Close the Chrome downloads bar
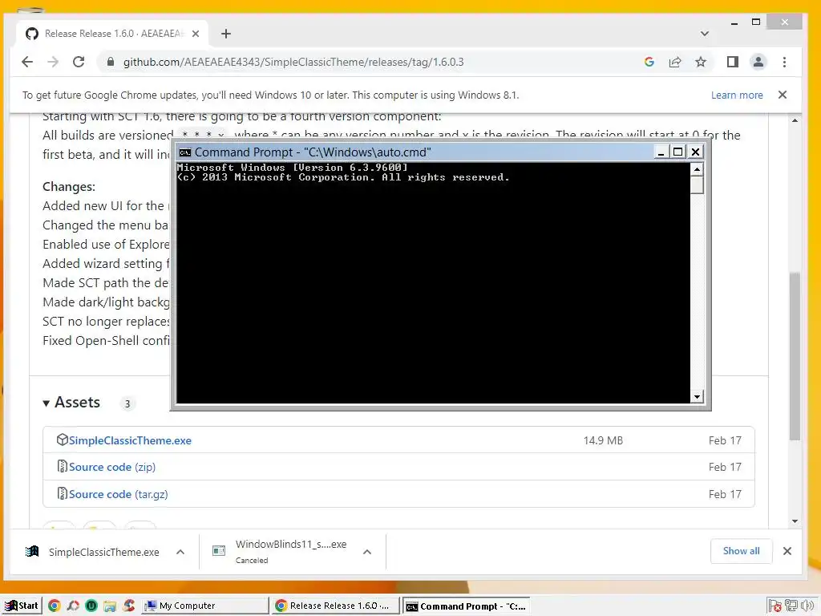The image size is (821, 616). 787,551
